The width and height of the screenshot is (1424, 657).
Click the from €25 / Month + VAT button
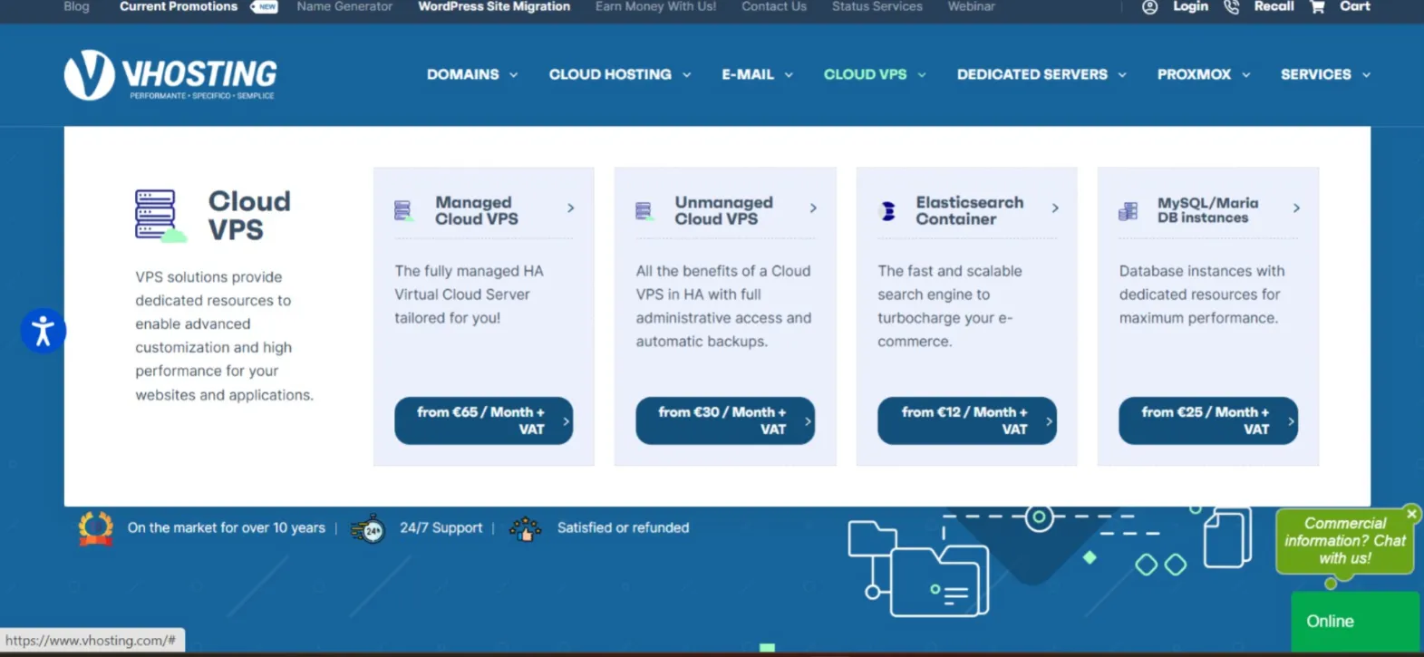[x=1207, y=420]
